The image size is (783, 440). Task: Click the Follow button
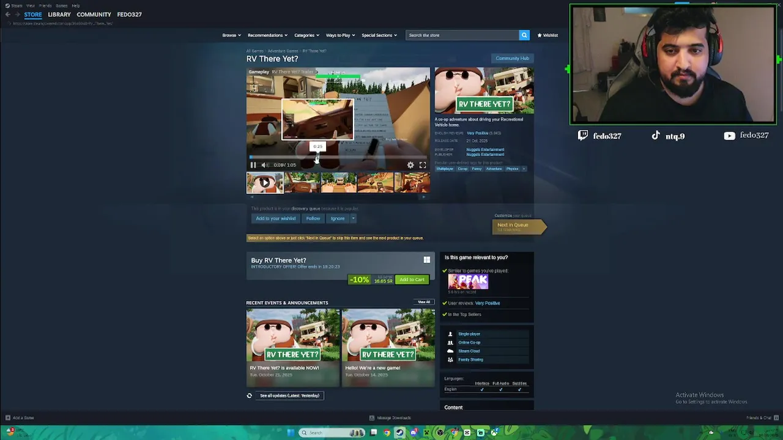point(313,218)
